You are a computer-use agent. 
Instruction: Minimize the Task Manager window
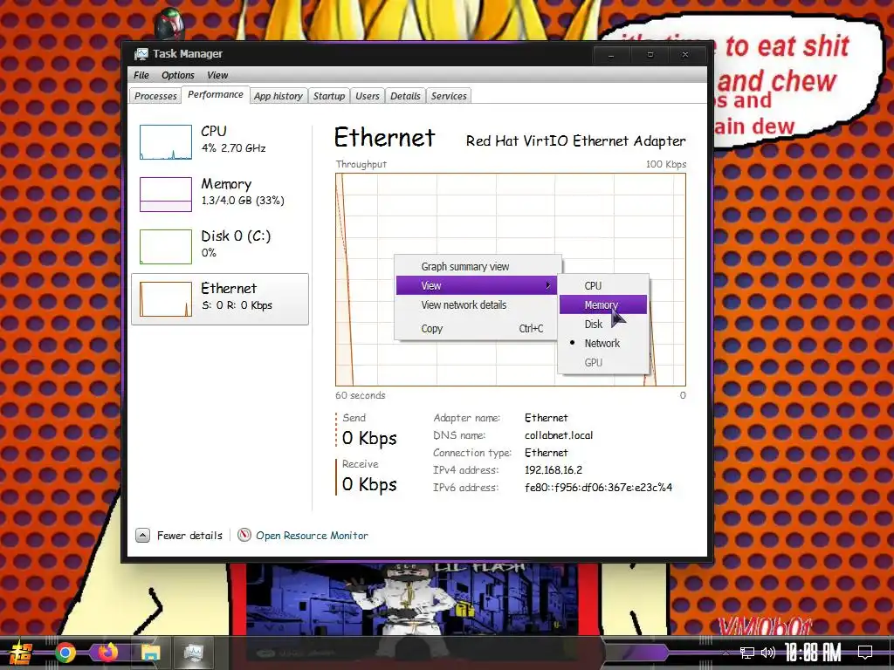coord(612,55)
